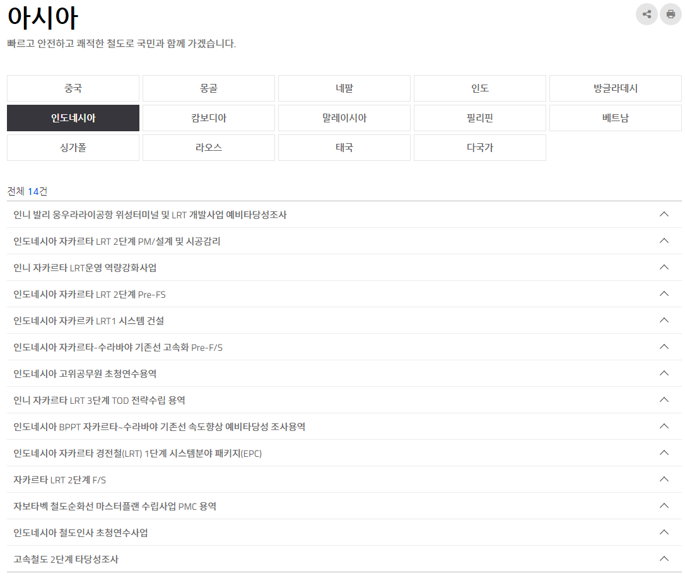Toggle chevron for 자카르타 LRT 2단계 F/S
Screen dimensions: 685x578
[x=664, y=480]
